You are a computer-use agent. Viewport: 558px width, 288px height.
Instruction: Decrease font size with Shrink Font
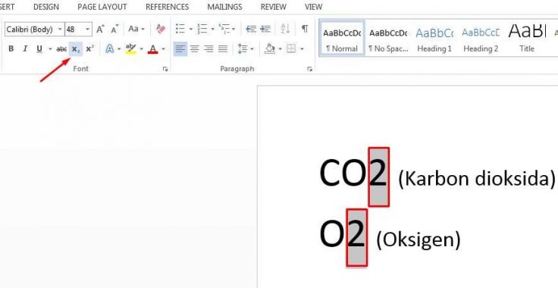(x=114, y=29)
